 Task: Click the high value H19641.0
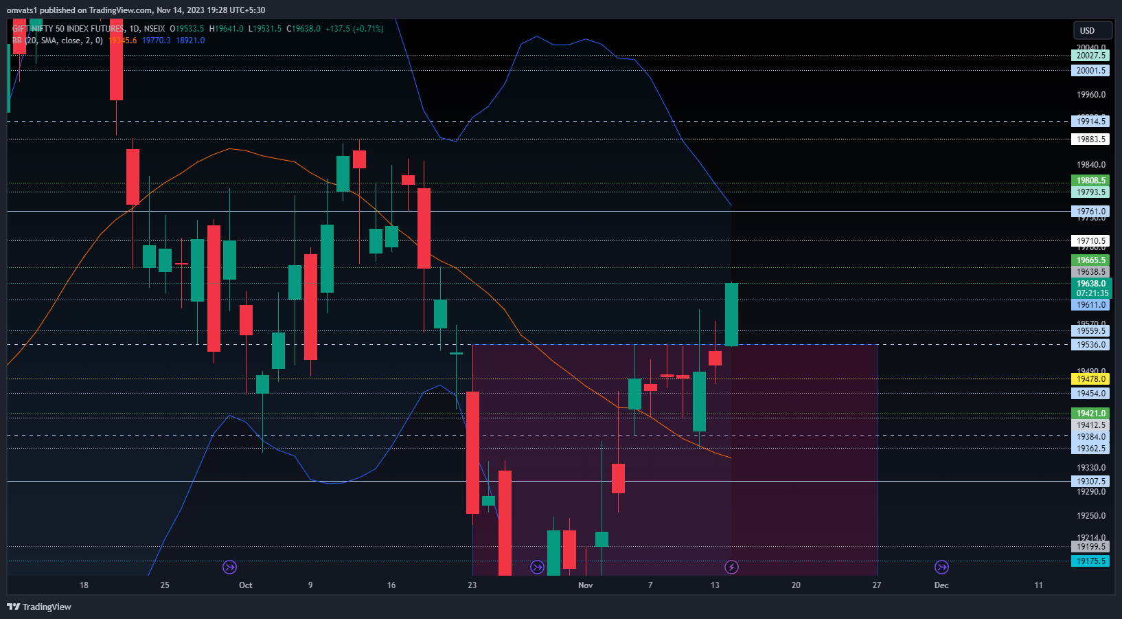[x=226, y=29]
